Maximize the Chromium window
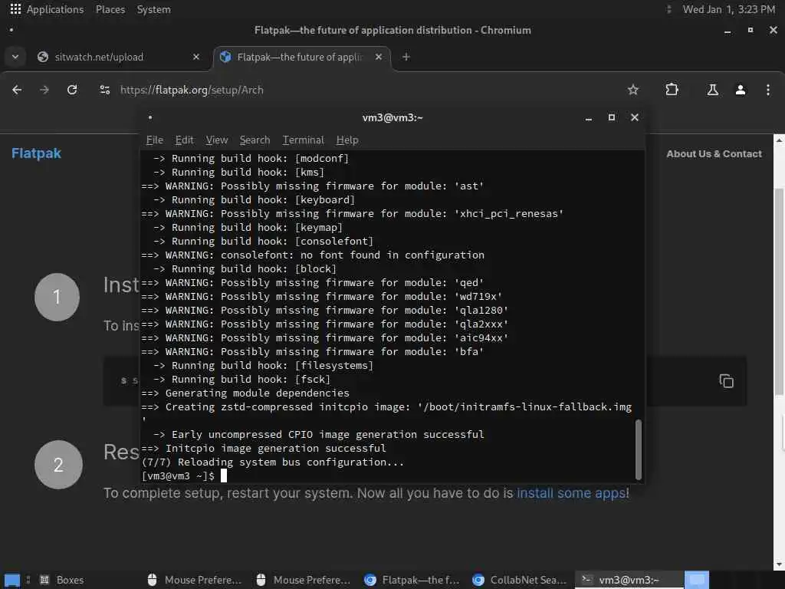The height and width of the screenshot is (589, 785). tap(751, 30)
